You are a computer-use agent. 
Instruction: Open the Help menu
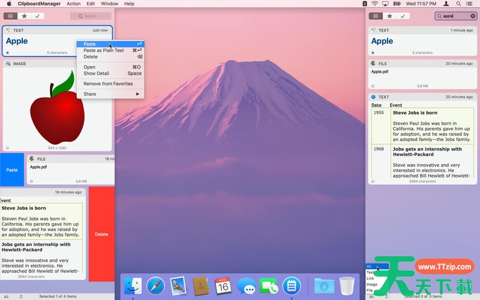[129, 4]
